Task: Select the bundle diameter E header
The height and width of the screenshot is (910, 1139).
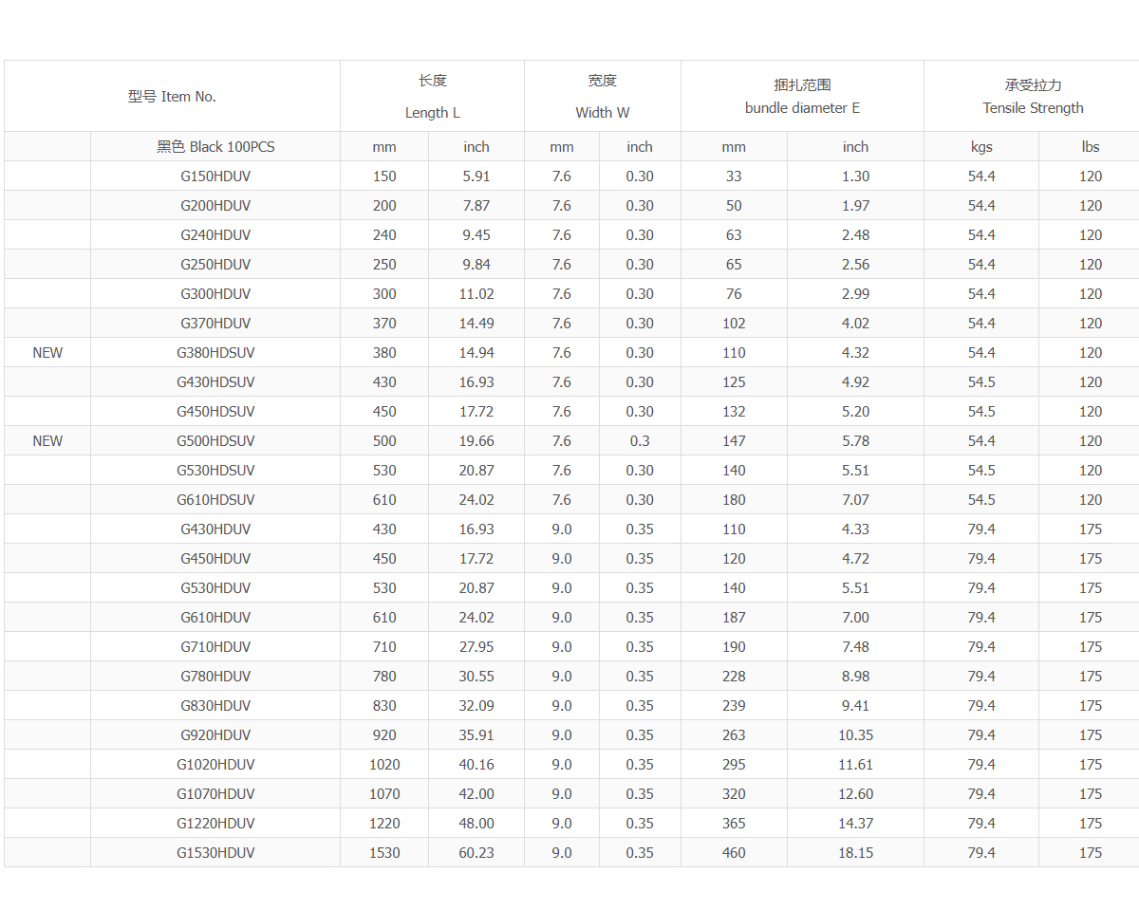Action: click(802, 97)
